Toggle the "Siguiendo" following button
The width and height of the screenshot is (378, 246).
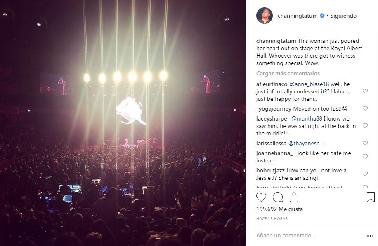tap(343, 16)
